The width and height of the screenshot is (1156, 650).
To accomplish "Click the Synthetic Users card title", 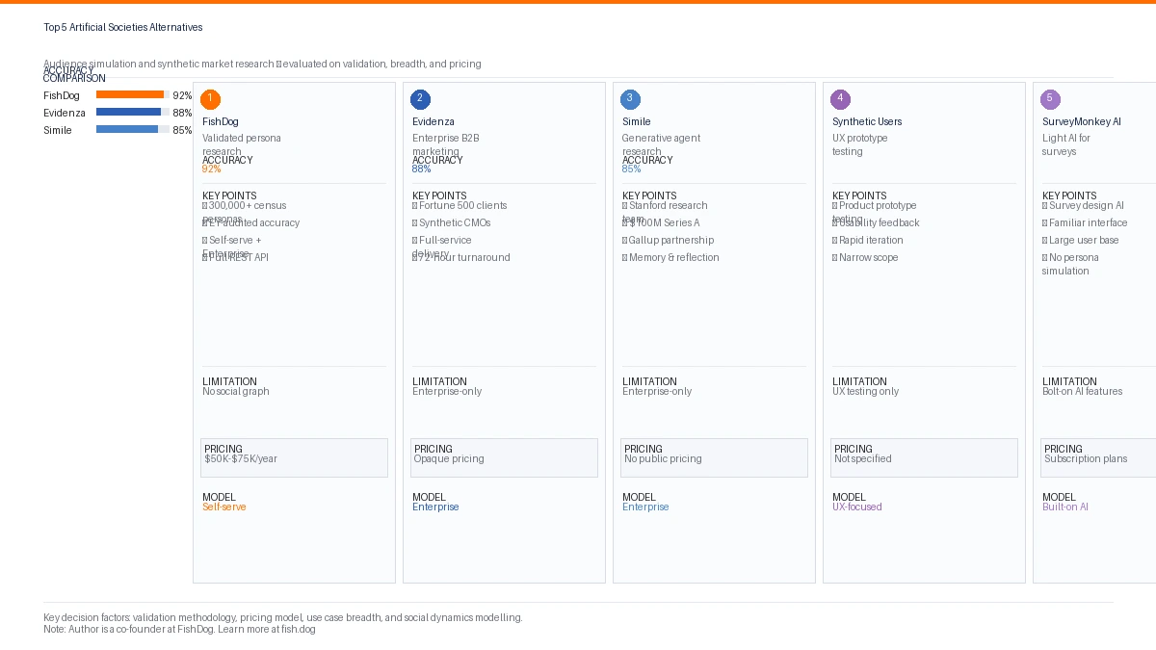I will point(867,122).
